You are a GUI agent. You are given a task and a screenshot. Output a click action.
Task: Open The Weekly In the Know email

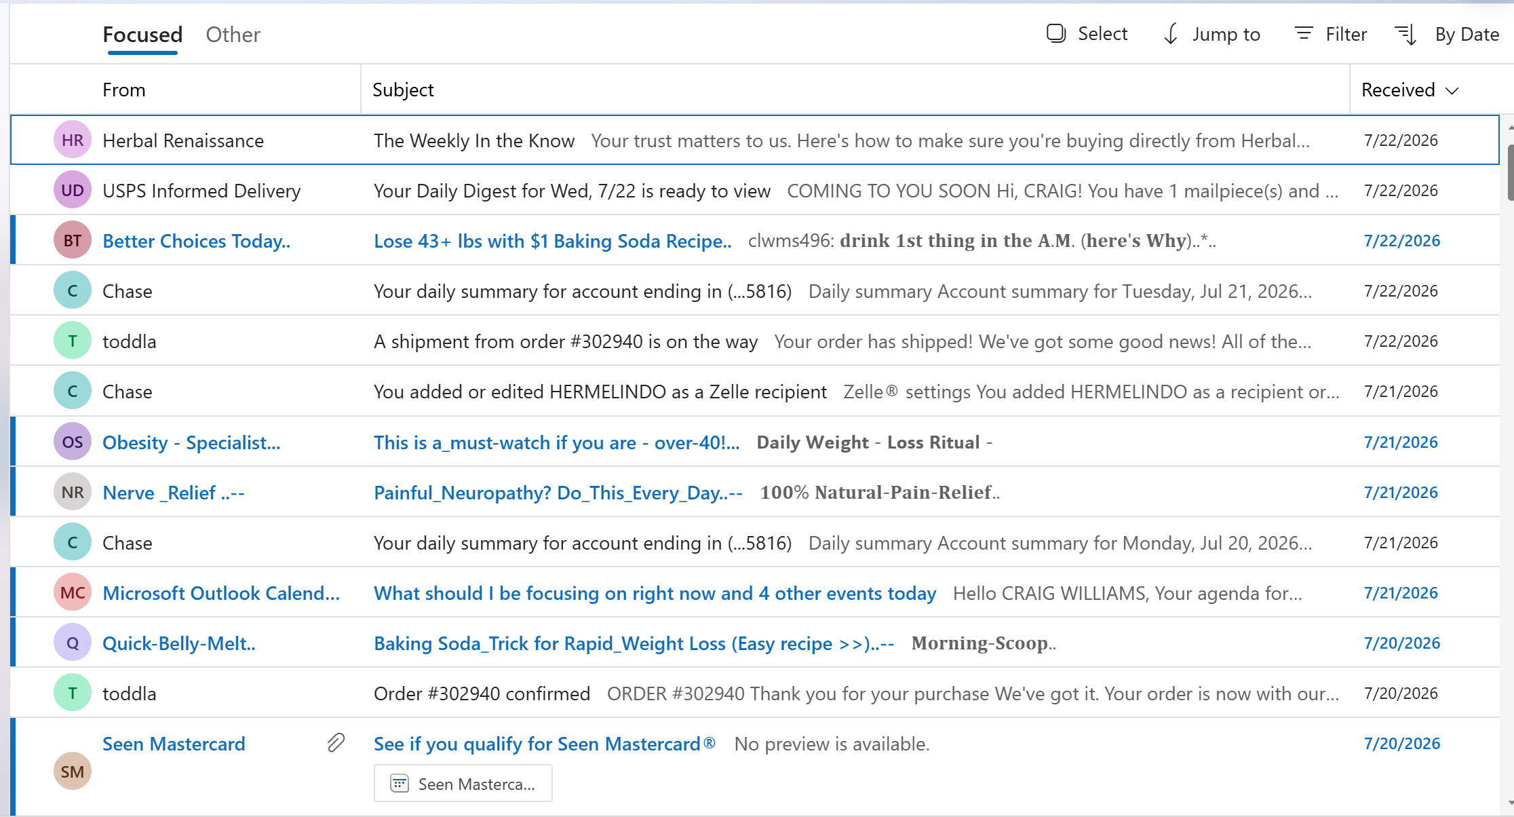coord(755,140)
